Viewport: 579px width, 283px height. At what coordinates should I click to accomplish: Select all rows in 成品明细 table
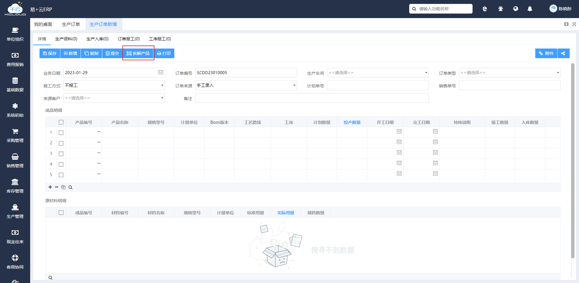(x=61, y=122)
